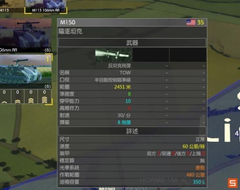Click the orange S logo icon

[233, 183]
